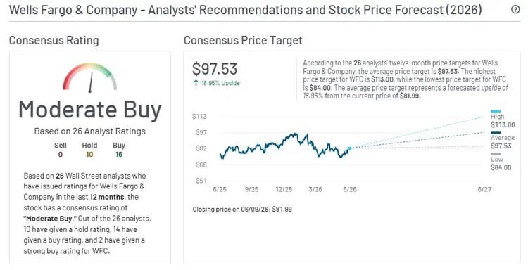The width and height of the screenshot is (528, 270).
Task: Click the Buy count of 16
Action: (x=119, y=155)
